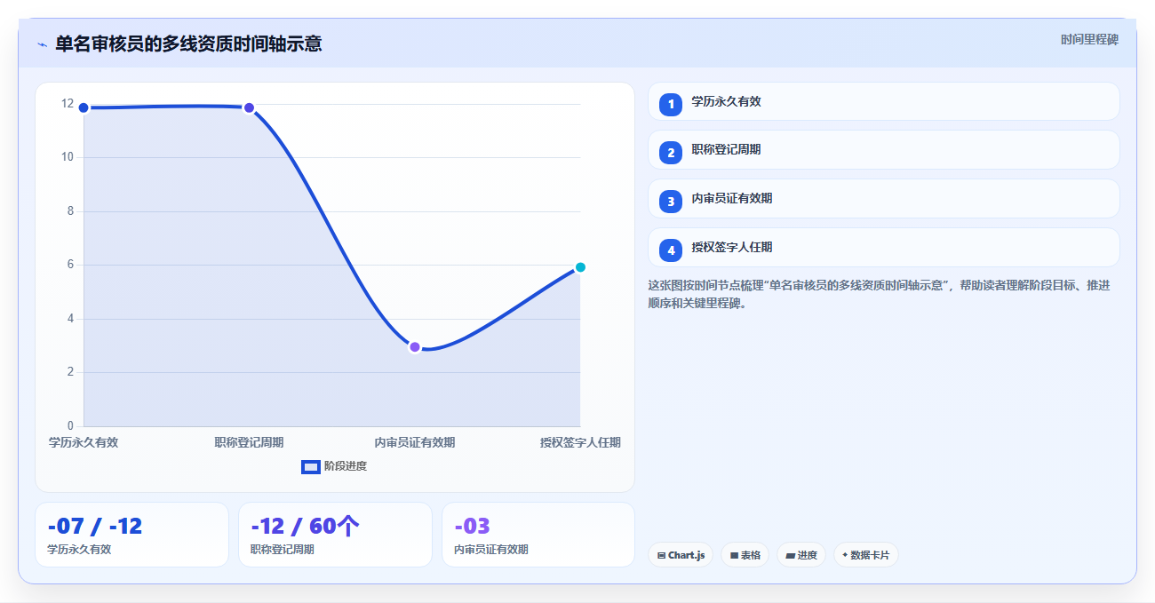Select step 4 授权签字人任期
Screen dimensions: 1155x603
[x=883, y=248]
